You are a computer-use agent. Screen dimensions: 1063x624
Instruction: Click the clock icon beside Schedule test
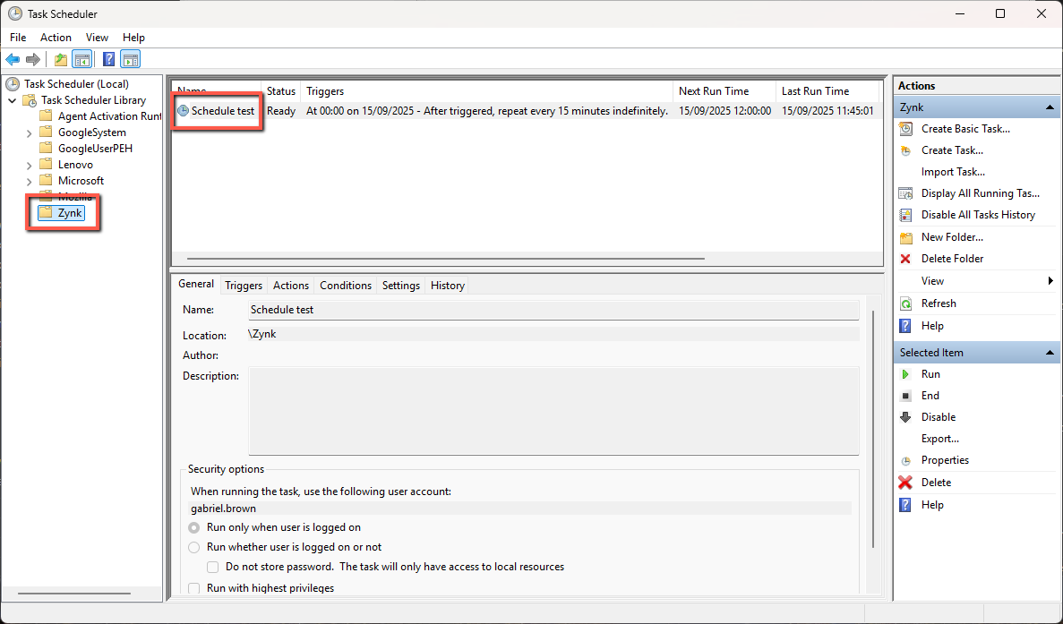click(183, 110)
